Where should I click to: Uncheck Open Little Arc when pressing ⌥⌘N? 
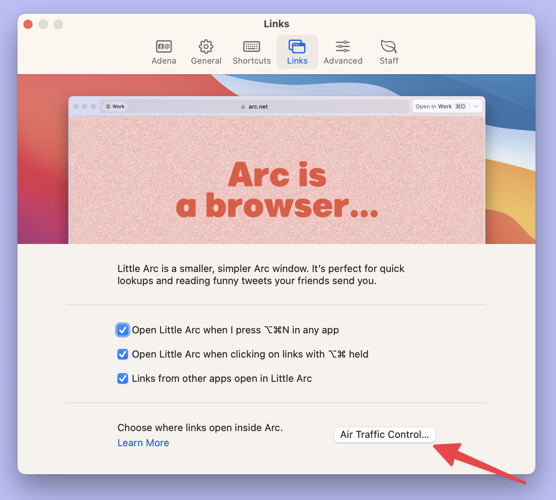click(122, 330)
